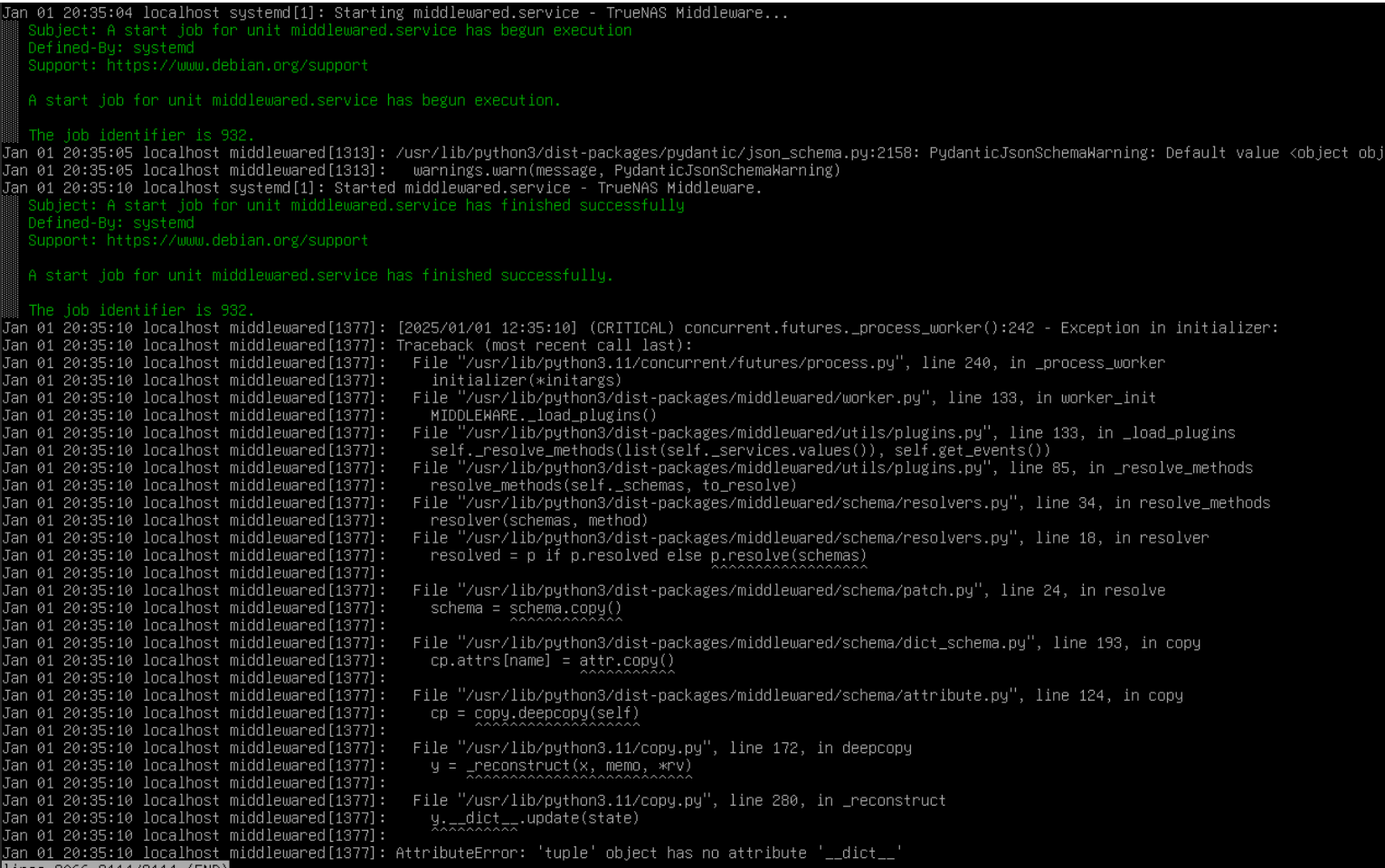Click the 'Traceback (most recent call last):' line
This screenshot has height=868, width=1385.
click(x=544, y=345)
